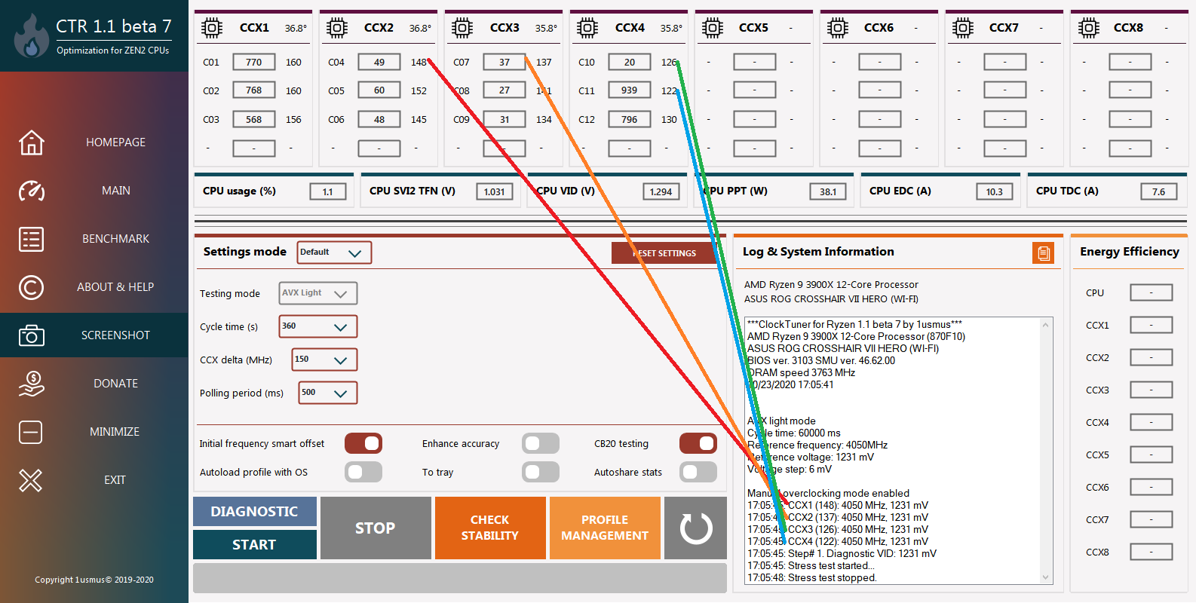The width and height of the screenshot is (1196, 603).
Task: Click the DIAGNOSTIC button
Action: (x=255, y=511)
